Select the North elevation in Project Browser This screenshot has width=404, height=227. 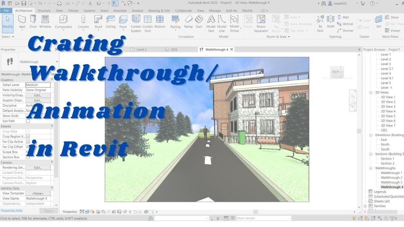point(385,144)
